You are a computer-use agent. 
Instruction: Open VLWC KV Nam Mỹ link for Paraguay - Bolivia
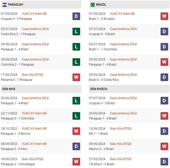pos(34,129)
